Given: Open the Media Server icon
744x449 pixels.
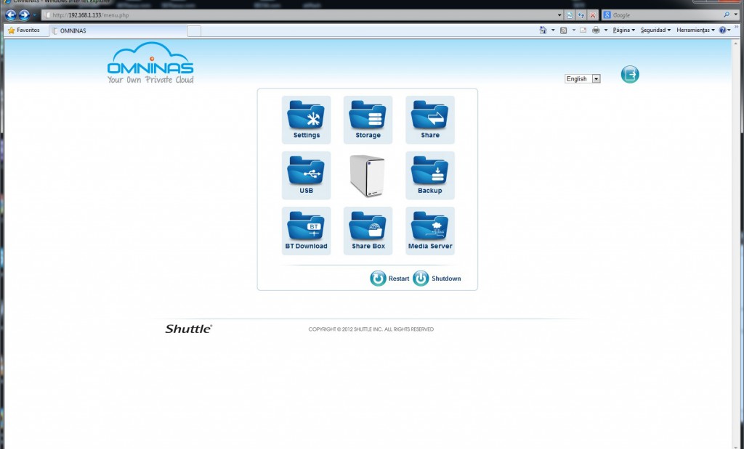Looking at the screenshot, I should pos(430,231).
